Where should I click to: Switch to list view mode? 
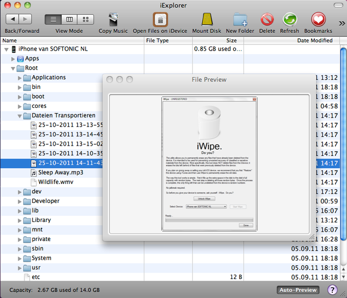tap(53, 19)
